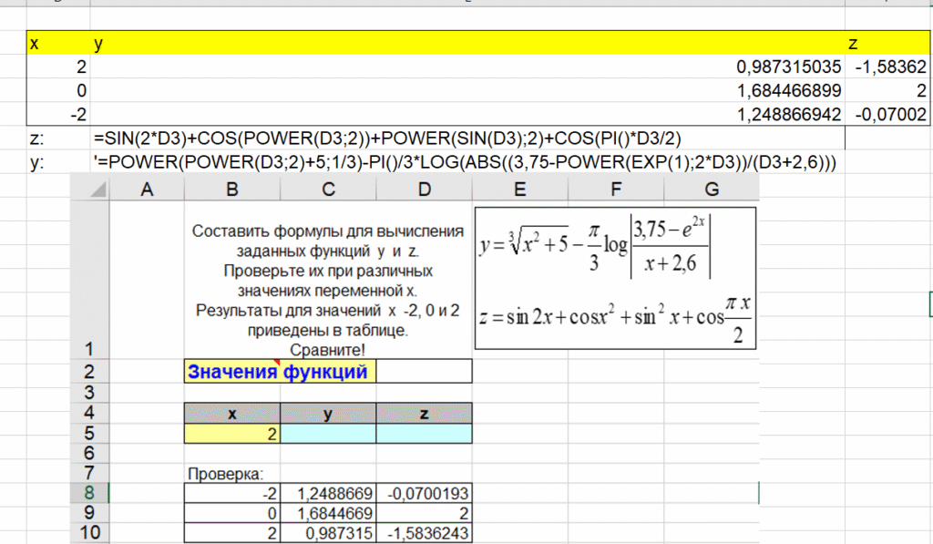Click the "Проверка:" label cell
The height and width of the screenshot is (544, 933).
coord(224,474)
